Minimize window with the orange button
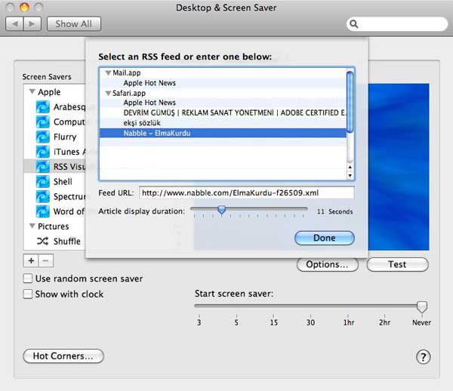This screenshot has height=391, width=453. click(x=24, y=8)
